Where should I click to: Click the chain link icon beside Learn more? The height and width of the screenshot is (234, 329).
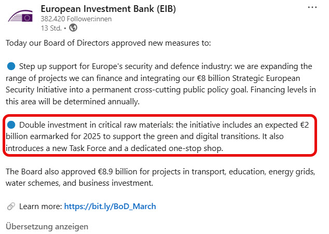[x=11, y=207]
